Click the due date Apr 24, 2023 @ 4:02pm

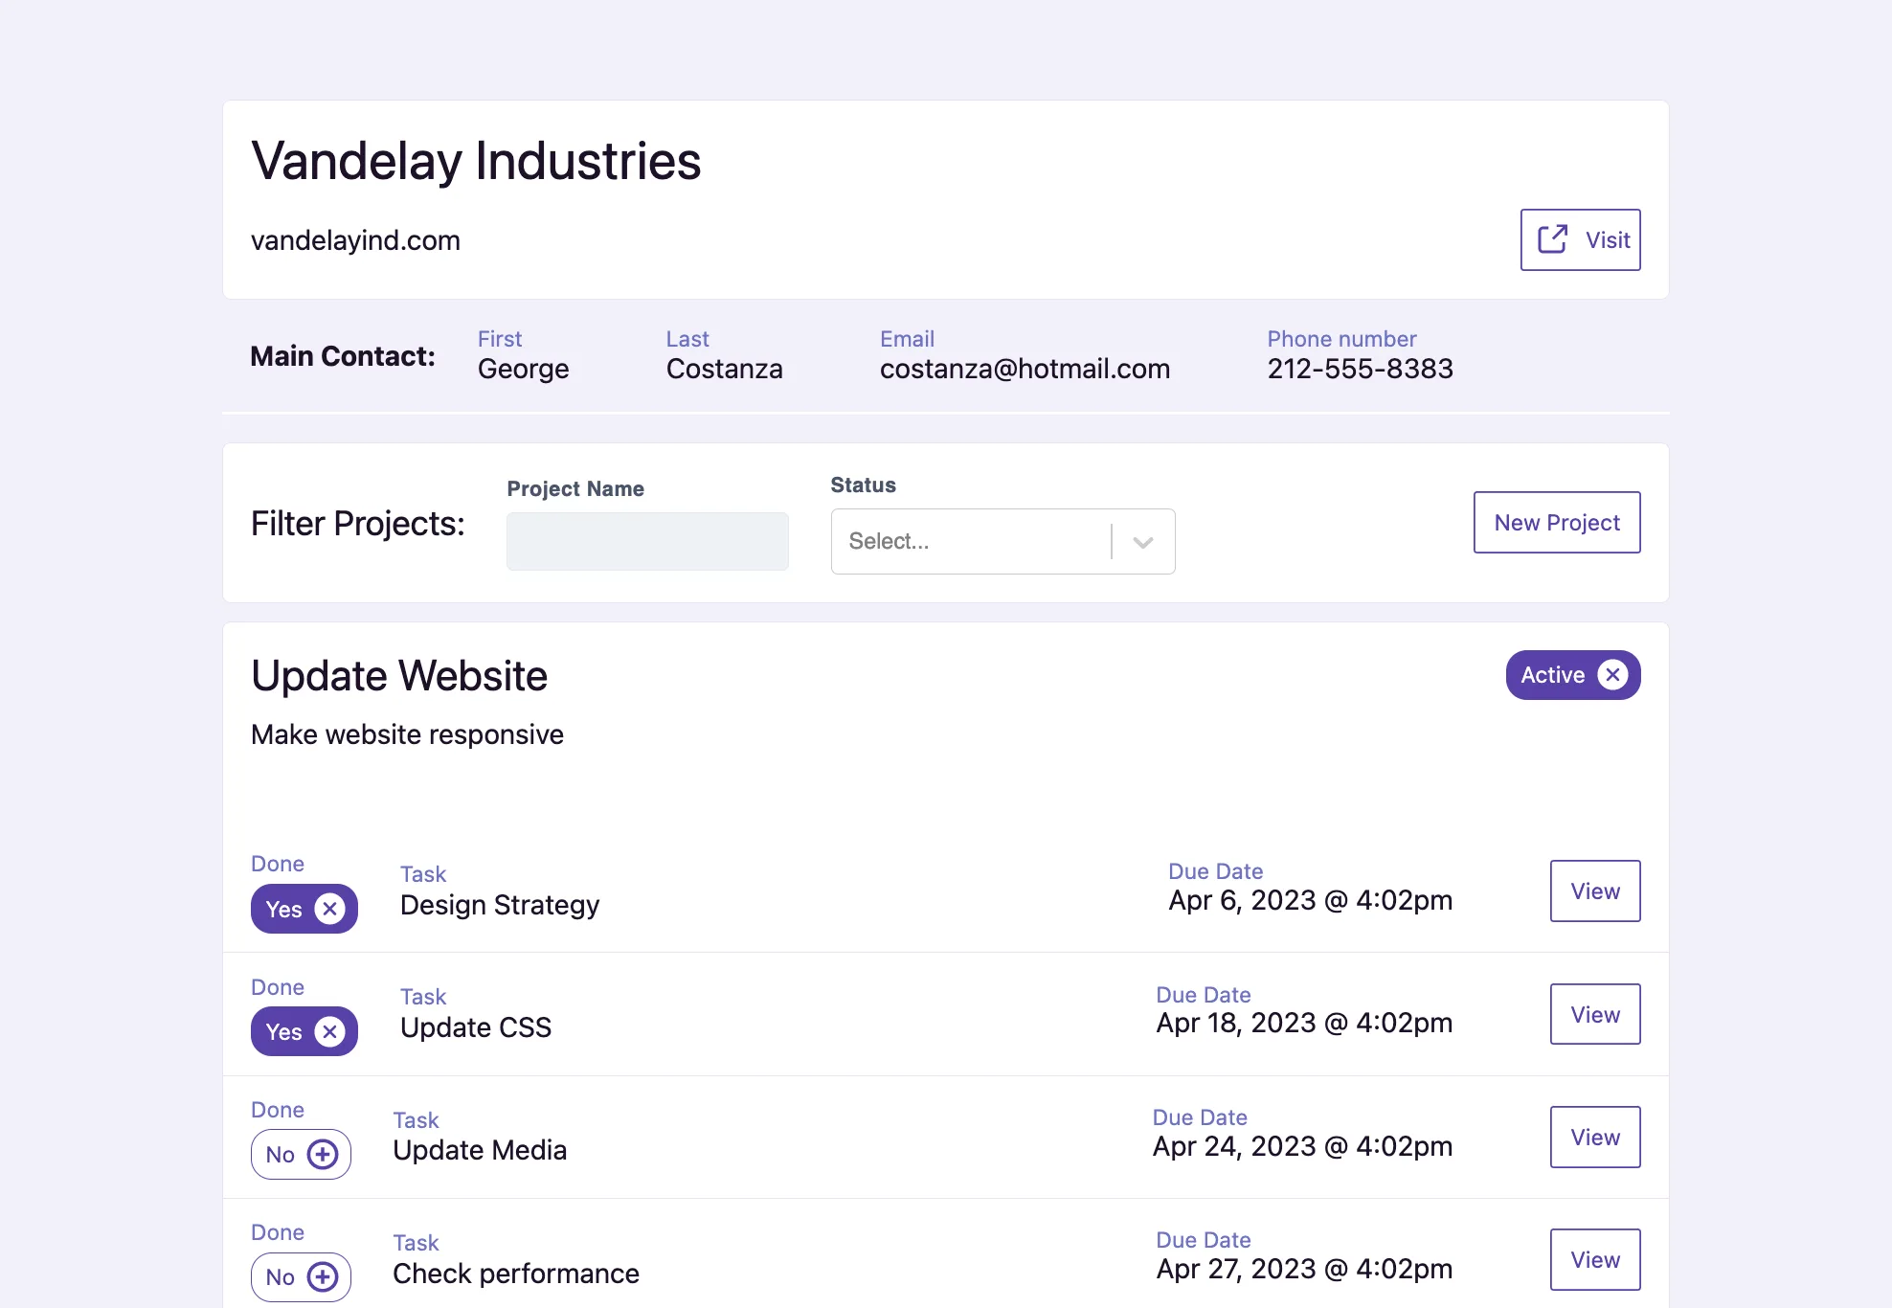click(1302, 1146)
